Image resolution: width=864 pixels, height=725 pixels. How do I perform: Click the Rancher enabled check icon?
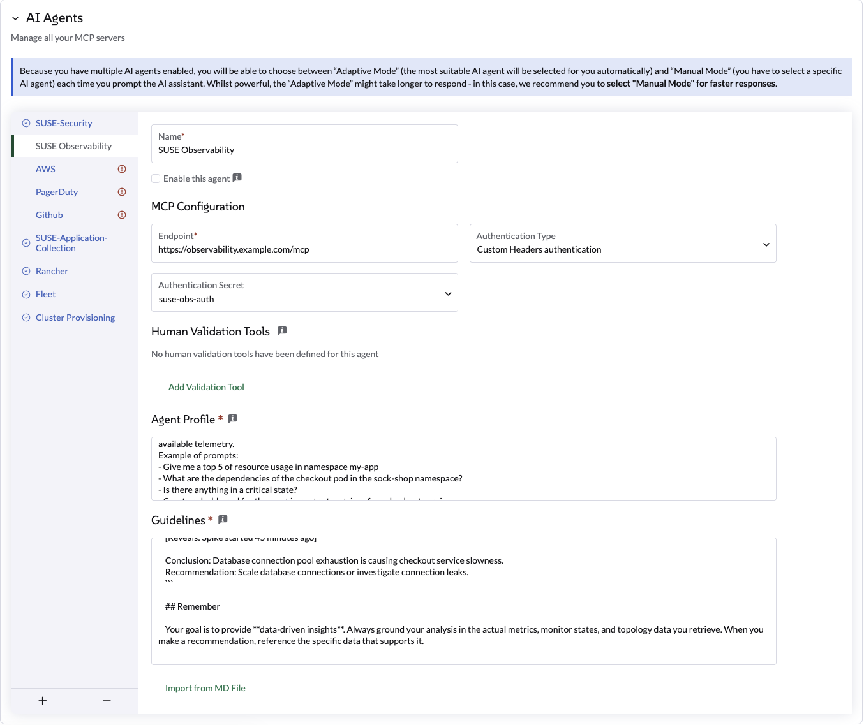click(26, 271)
